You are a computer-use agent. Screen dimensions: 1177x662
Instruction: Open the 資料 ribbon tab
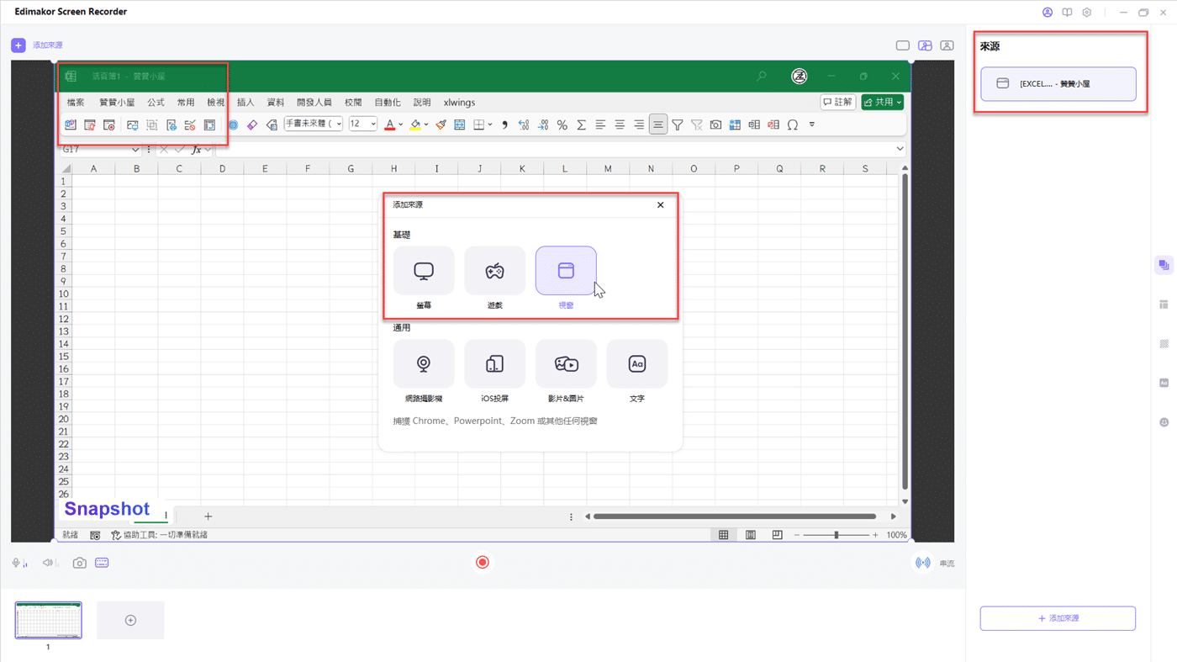(276, 103)
